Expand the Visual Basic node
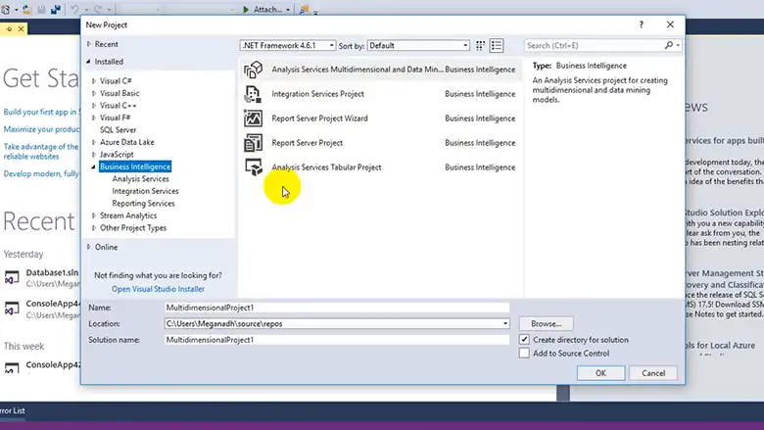764x430 pixels. pos(94,93)
